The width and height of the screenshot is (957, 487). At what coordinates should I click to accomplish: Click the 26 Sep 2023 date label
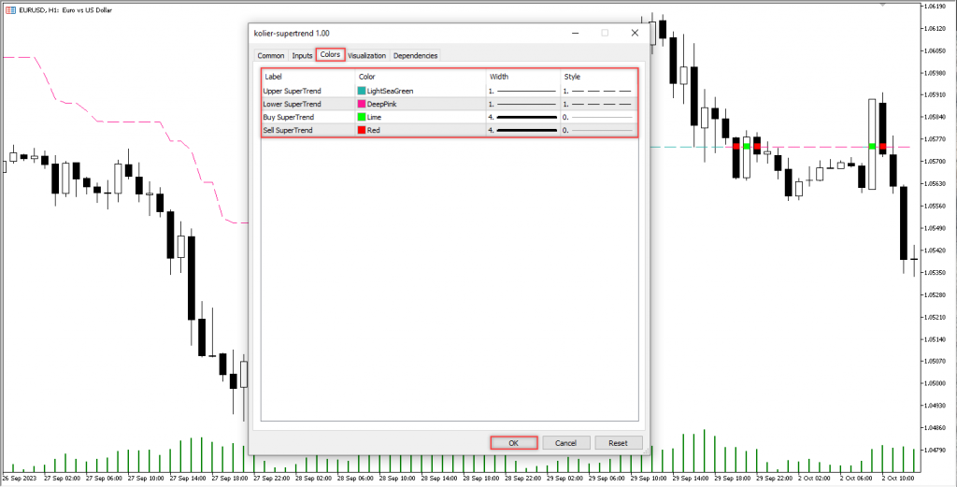pyautogui.click(x=21, y=478)
